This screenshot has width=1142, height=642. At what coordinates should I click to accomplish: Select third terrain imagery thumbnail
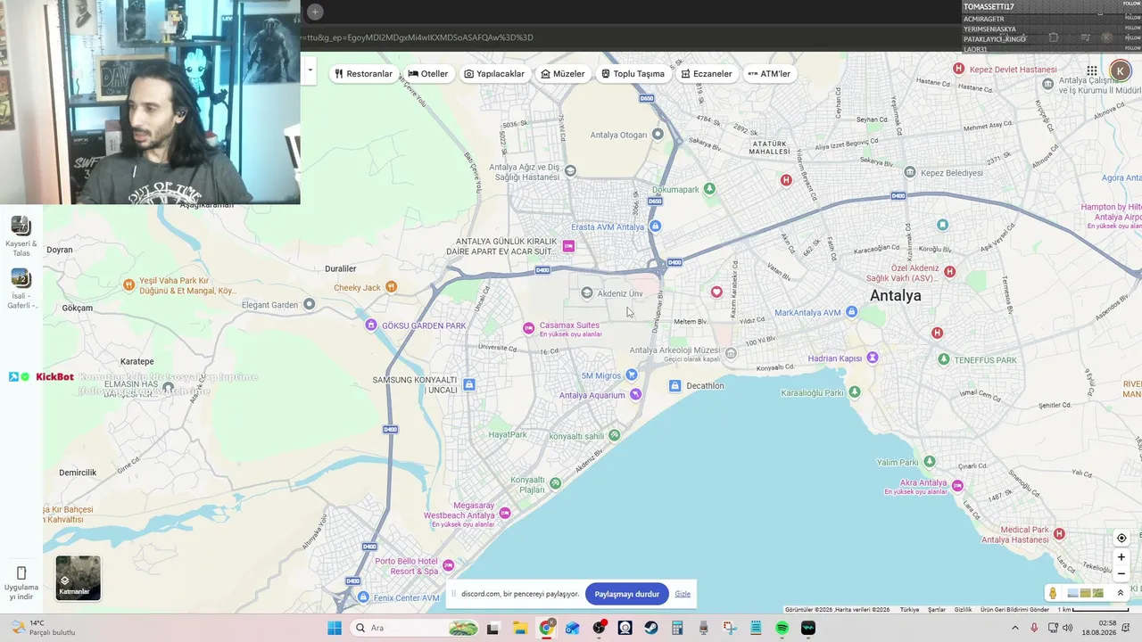click(1098, 593)
